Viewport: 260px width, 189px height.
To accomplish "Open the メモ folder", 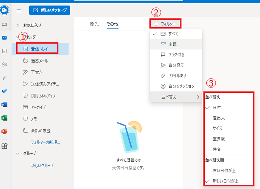I will [40, 119].
